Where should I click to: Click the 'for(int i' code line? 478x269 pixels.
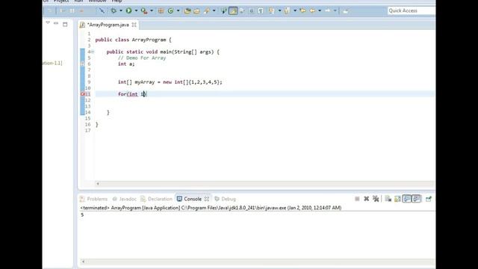click(x=132, y=94)
